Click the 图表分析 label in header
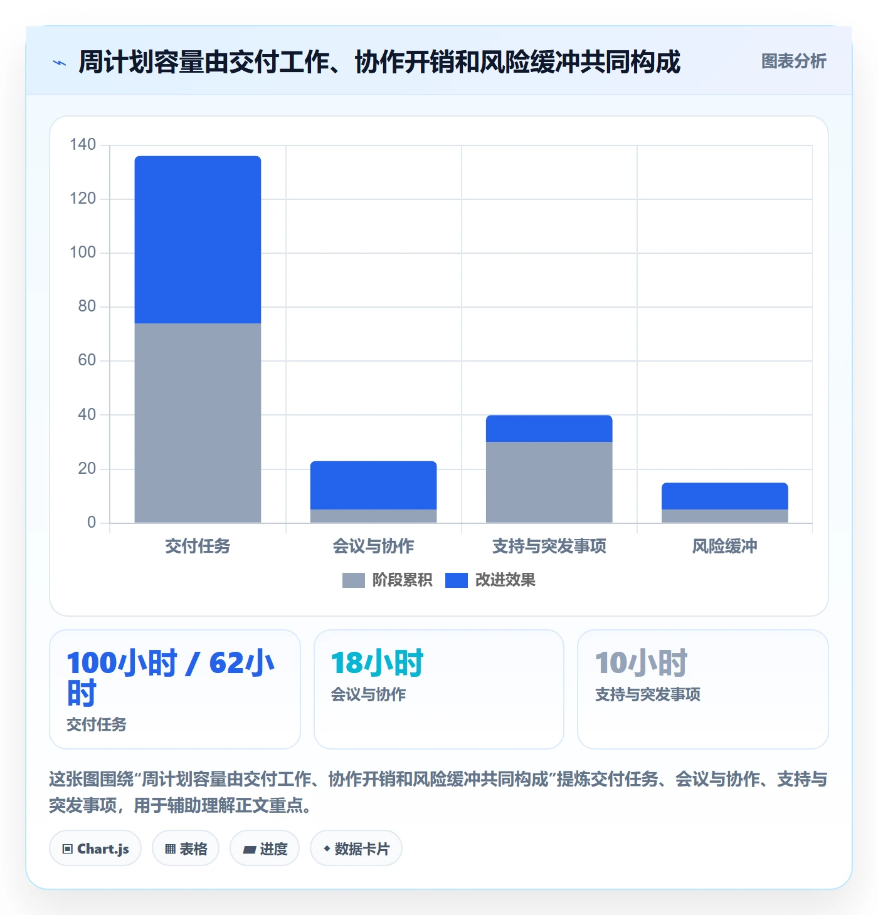The width and height of the screenshot is (878, 915). (793, 61)
